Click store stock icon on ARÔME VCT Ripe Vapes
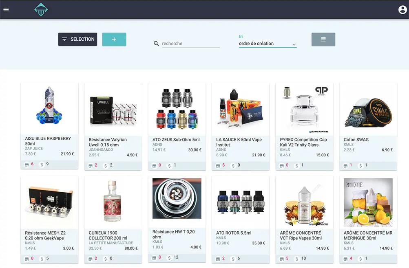The width and height of the screenshot is (409, 268). point(282,259)
